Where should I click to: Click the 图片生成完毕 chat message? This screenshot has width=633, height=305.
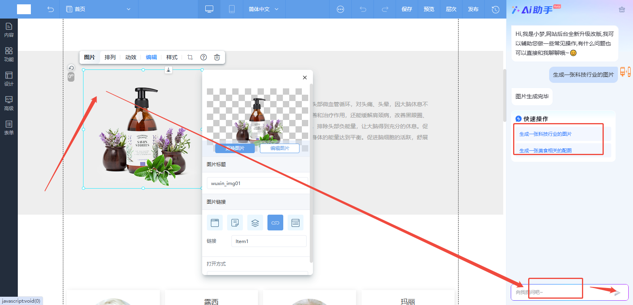(532, 96)
